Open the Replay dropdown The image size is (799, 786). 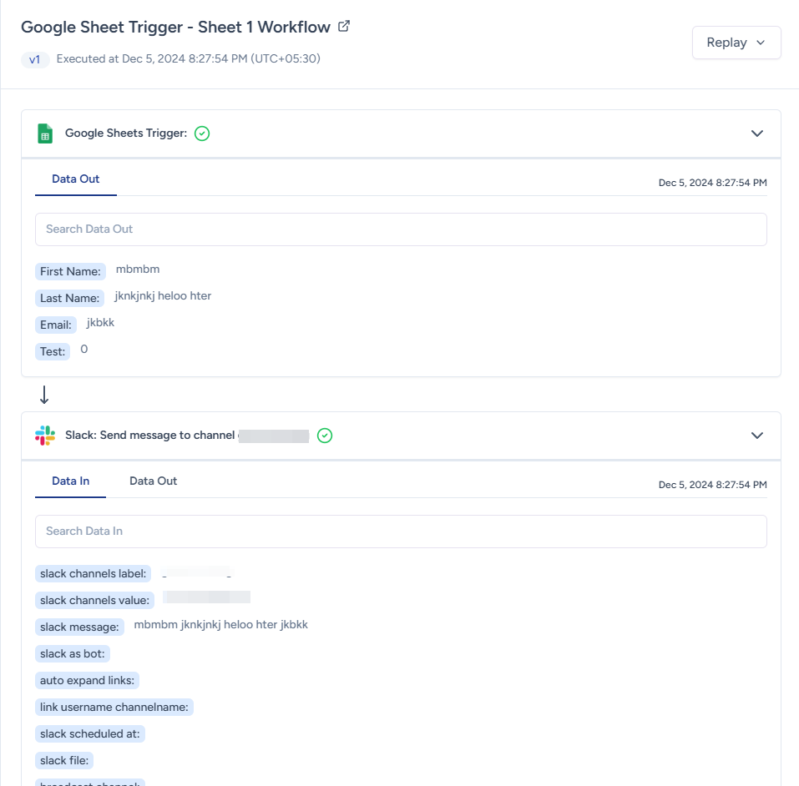pos(736,43)
